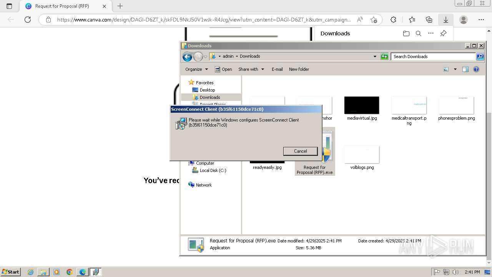Click the browser address bar URL

click(x=204, y=20)
